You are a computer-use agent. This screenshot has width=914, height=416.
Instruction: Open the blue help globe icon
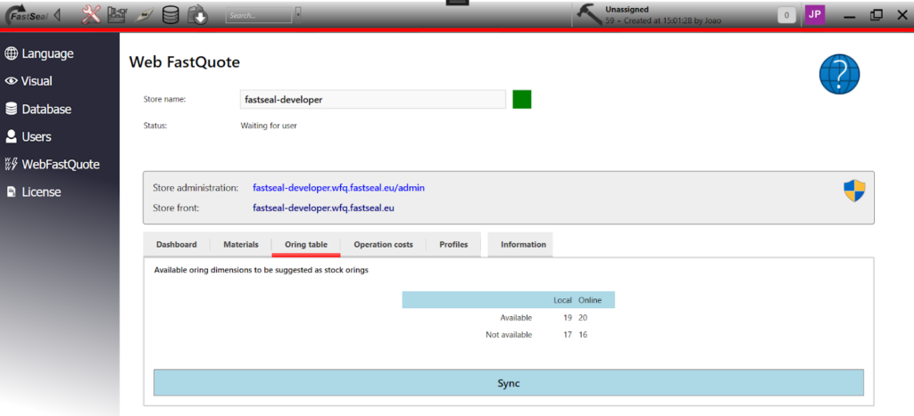pyautogui.click(x=839, y=75)
